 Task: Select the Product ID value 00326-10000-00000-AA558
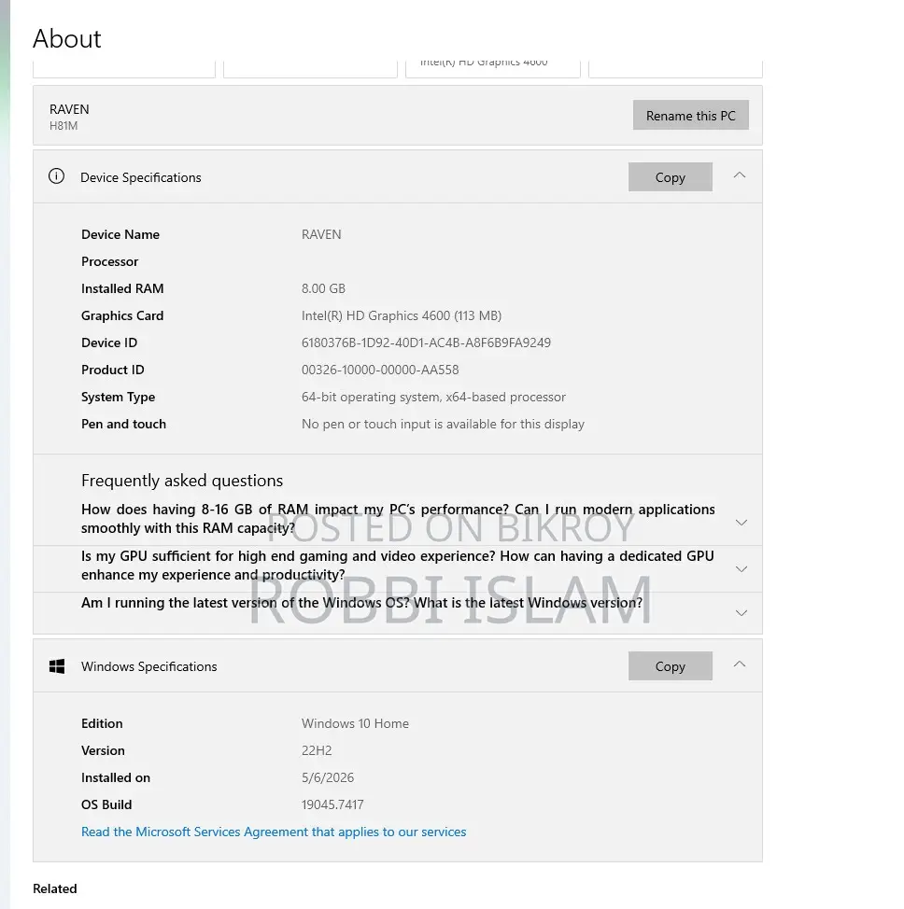[380, 370]
